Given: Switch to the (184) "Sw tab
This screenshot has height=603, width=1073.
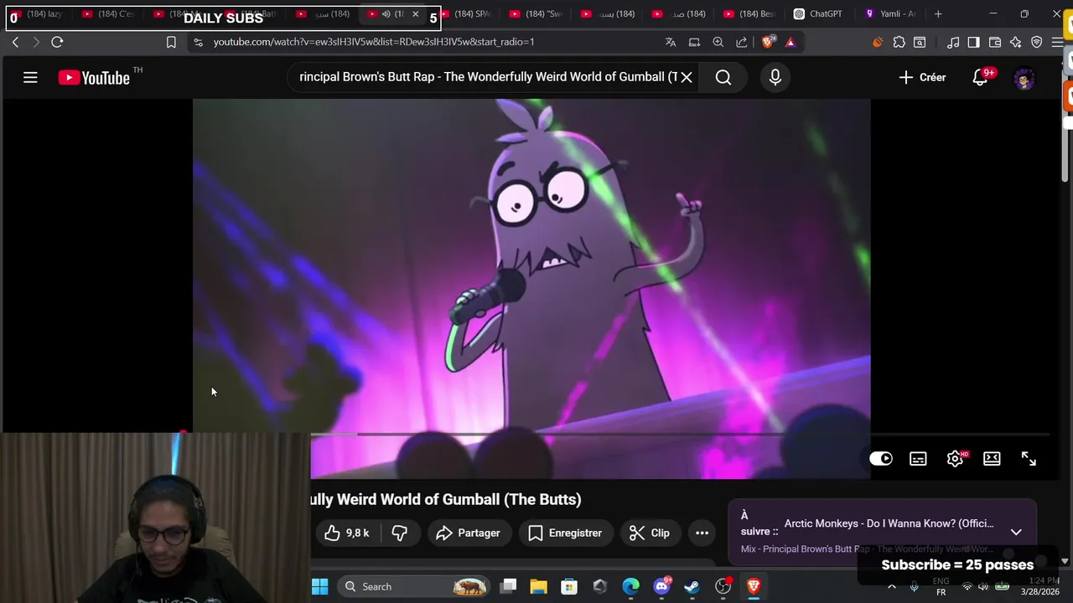Looking at the screenshot, I should [537, 13].
